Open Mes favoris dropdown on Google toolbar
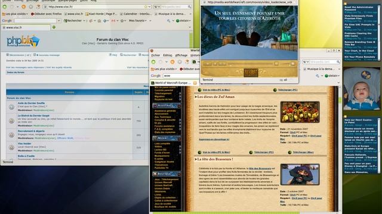 [138, 21]
